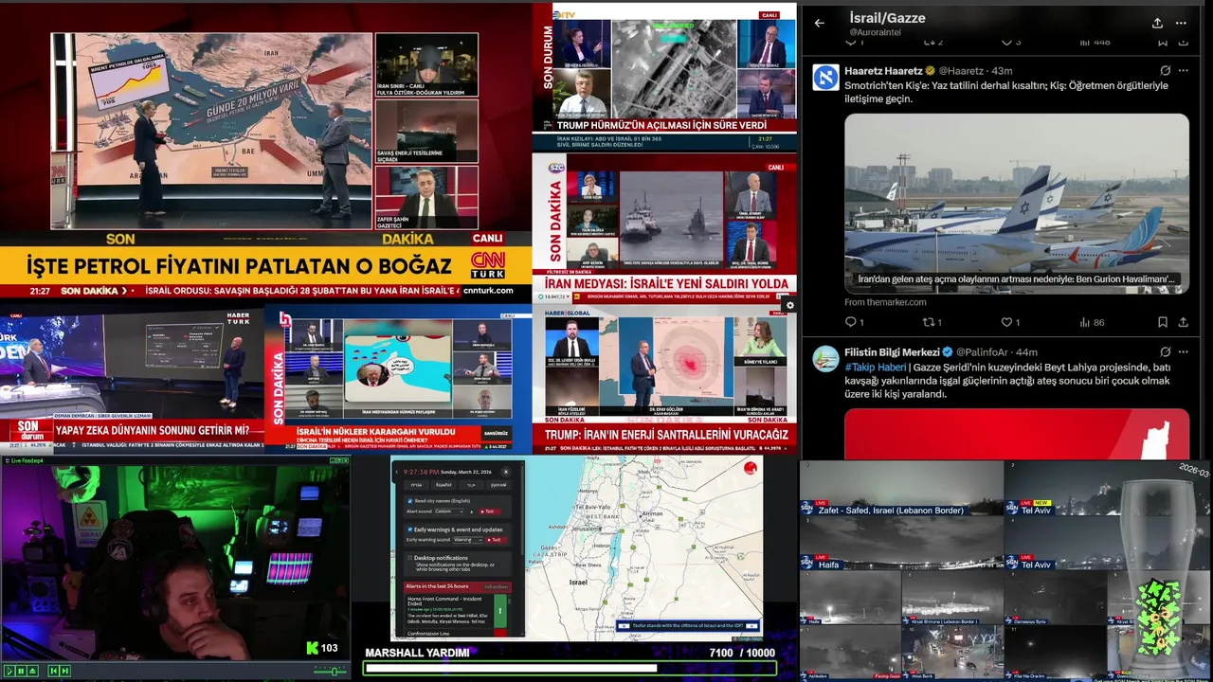Open the Filistin Bilgi Merkezi avatar
Screen dimensions: 1213x682
[825, 358]
